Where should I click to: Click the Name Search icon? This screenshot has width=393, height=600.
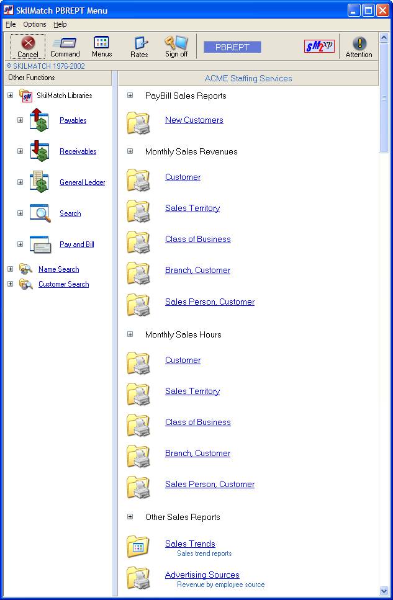[x=25, y=269]
